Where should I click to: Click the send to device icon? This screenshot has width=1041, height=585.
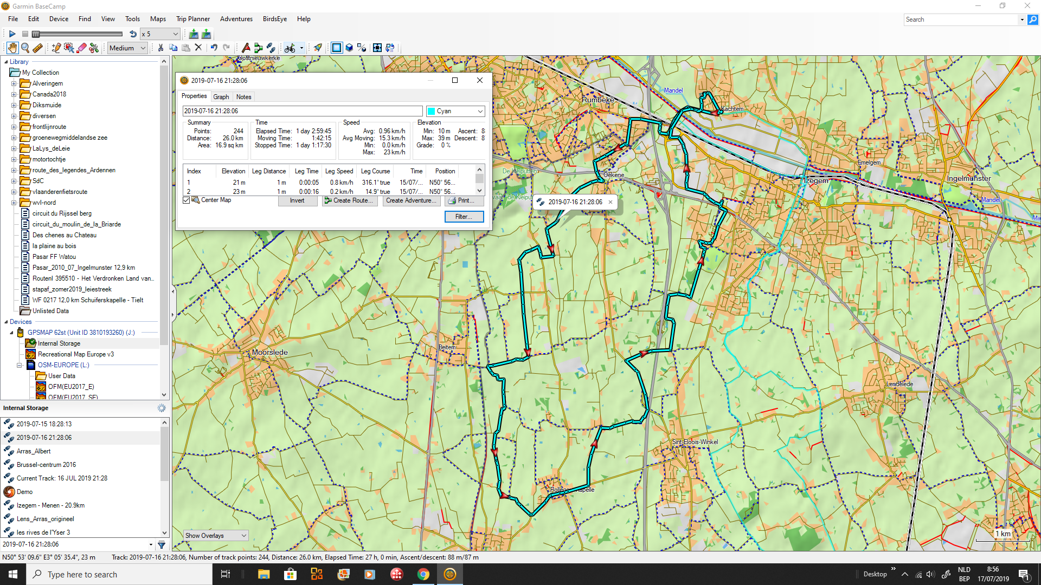point(206,34)
